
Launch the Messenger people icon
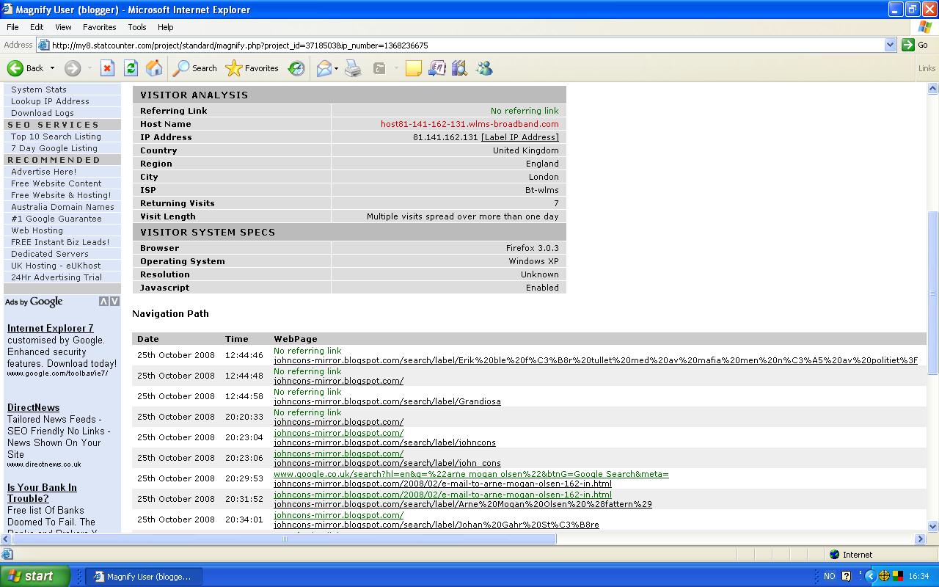[484, 68]
